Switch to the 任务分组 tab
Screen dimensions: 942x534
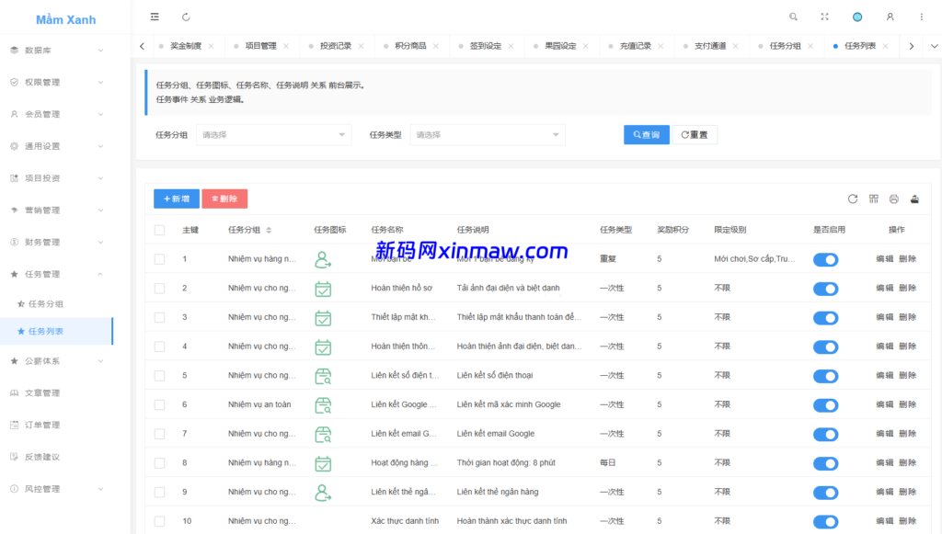(x=786, y=46)
